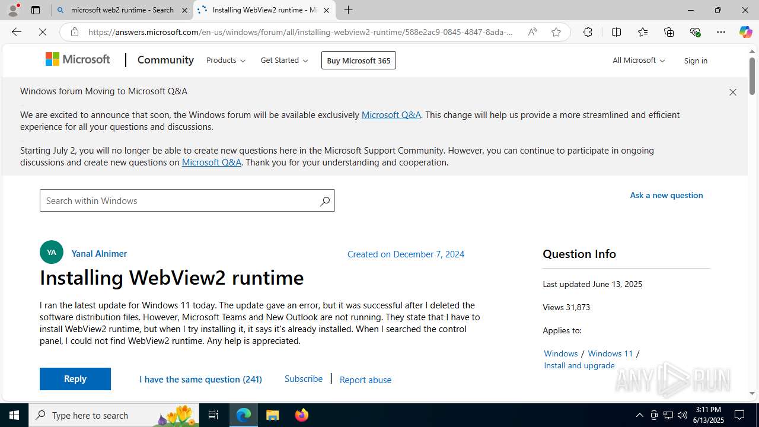View site information padlock icon
Viewport: 759px width, 427px height.
[75, 32]
